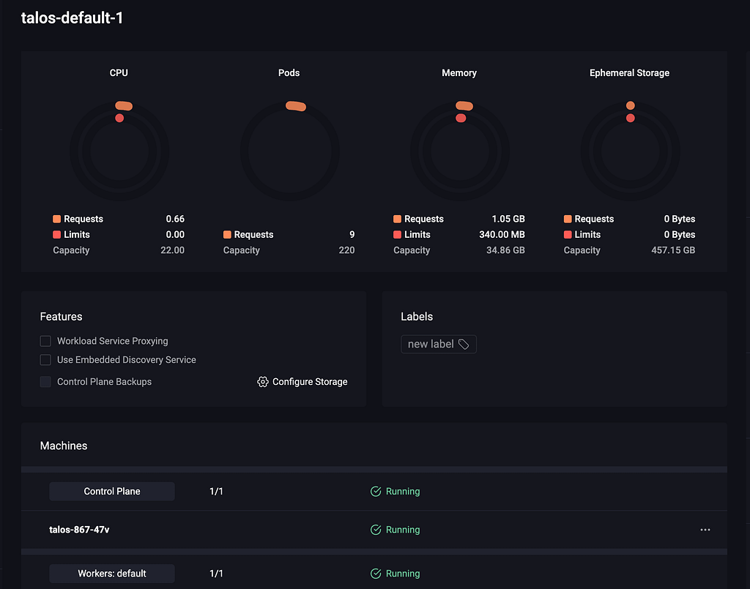Enable Workload Service Proxying checkbox
Image resolution: width=750 pixels, height=589 pixels.
click(45, 341)
